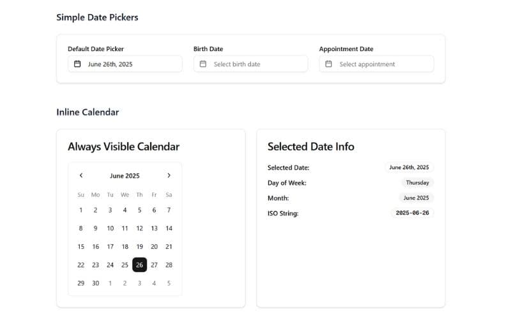The height and width of the screenshot is (319, 511).
Task: Go to previous month in calendar
Action: 81,175
